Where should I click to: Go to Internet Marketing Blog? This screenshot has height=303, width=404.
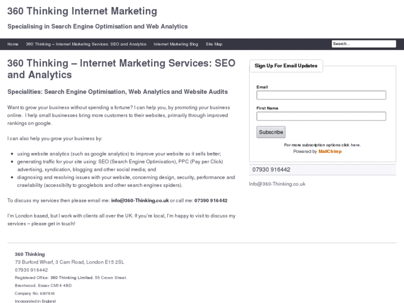tap(176, 44)
